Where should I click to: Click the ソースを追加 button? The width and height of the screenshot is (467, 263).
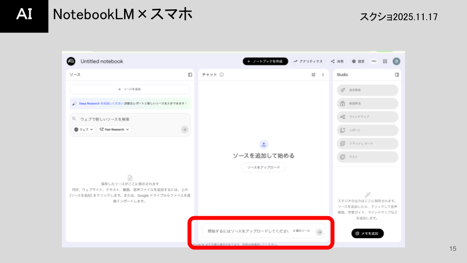tap(130, 89)
